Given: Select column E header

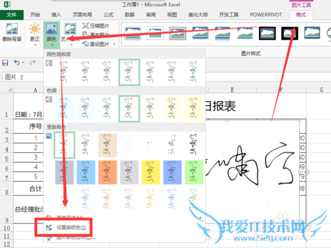Looking at the screenshot, I should [232, 90].
